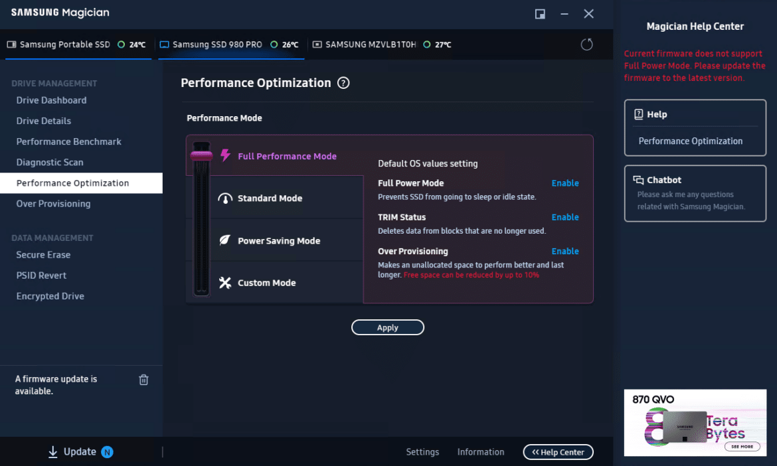Click the firmware update available notice
777x466 pixels.
point(56,385)
